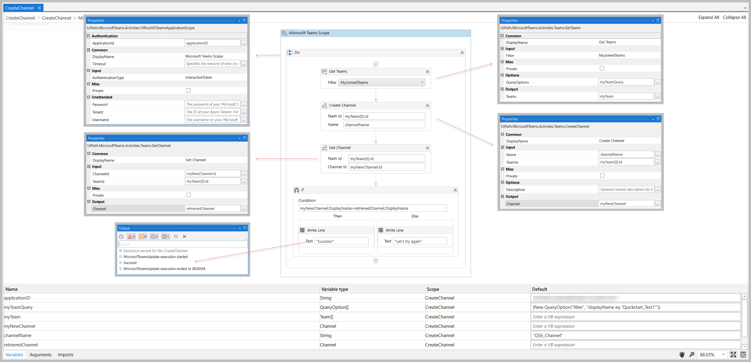Open expression editor for Tenant property
751x362 pixels.
pyautogui.click(x=244, y=112)
